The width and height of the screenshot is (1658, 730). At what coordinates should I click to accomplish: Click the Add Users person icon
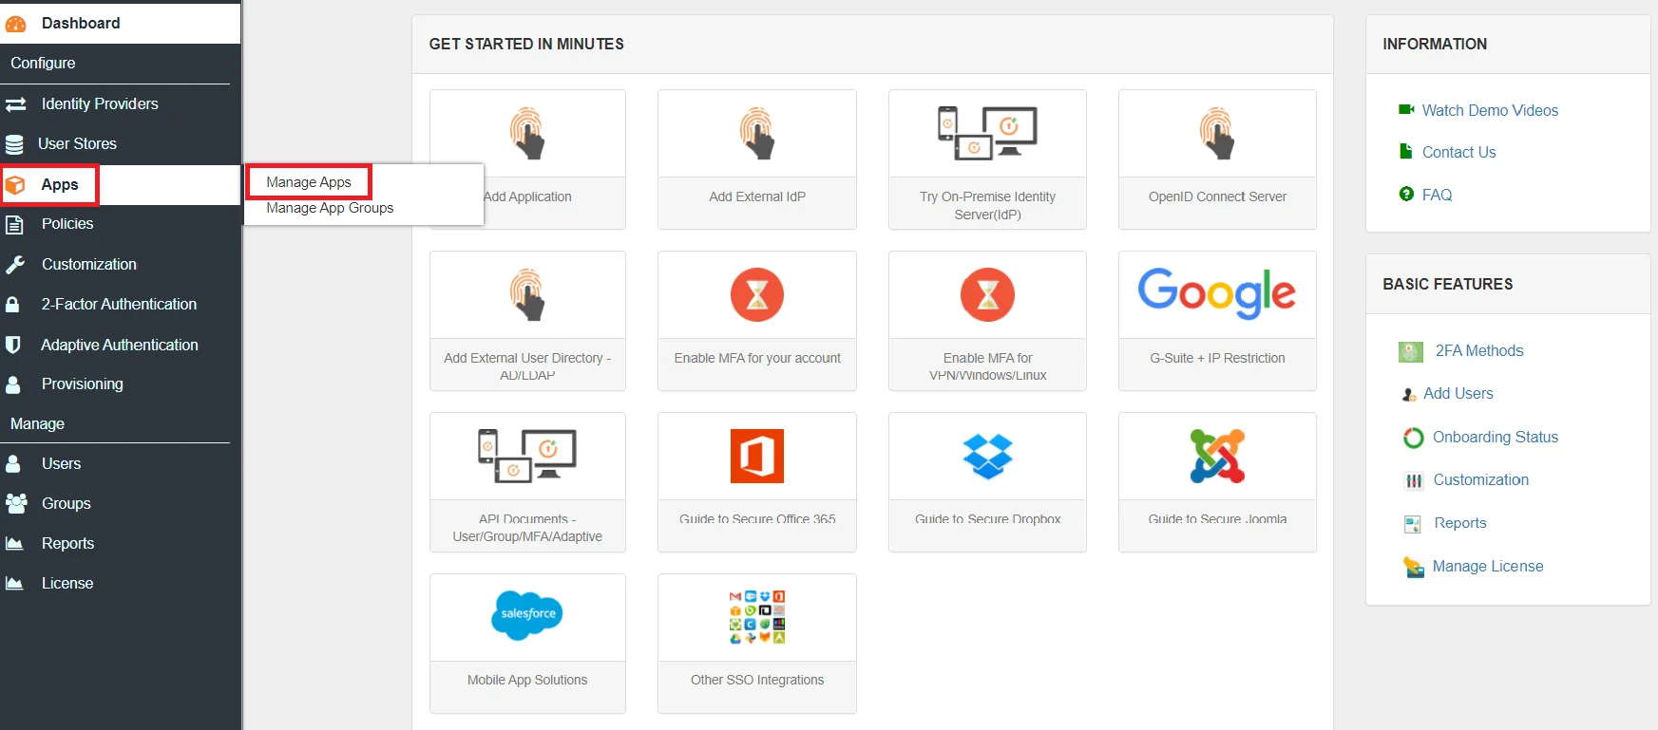click(1409, 394)
